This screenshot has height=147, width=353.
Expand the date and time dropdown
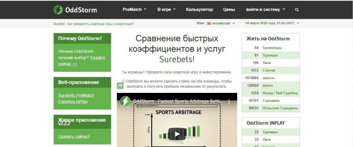coord(272,23)
